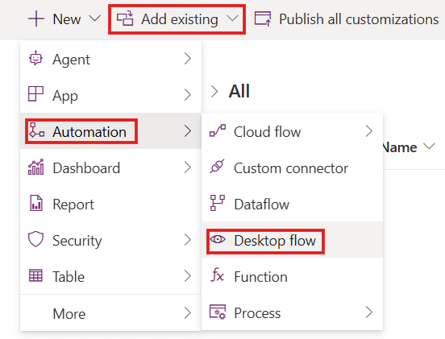Screen dimensions: 445x339
Task: Click the Dataflow branch icon
Action: point(218,203)
